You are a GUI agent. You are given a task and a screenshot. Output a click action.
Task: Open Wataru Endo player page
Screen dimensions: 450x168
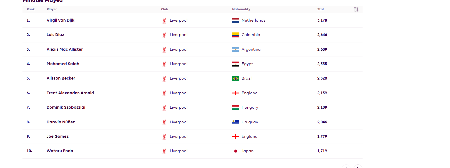60,151
